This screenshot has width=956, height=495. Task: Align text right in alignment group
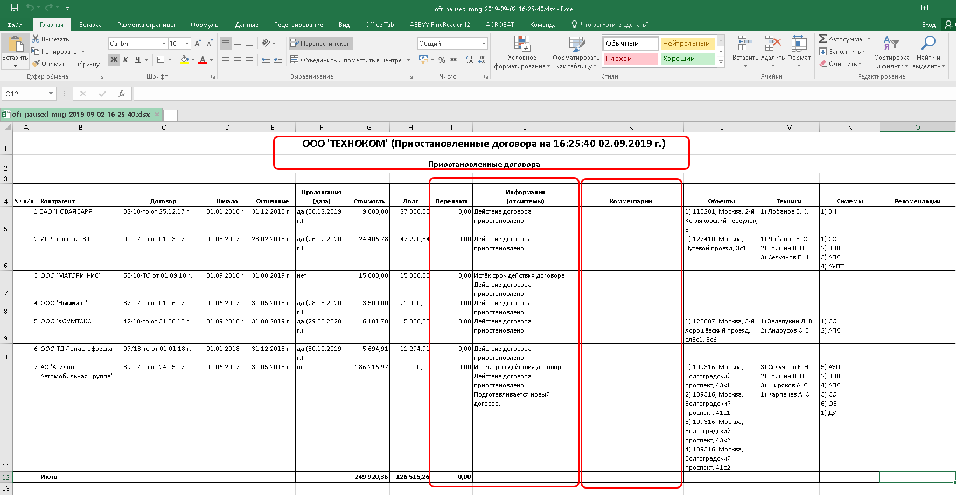pyautogui.click(x=249, y=60)
